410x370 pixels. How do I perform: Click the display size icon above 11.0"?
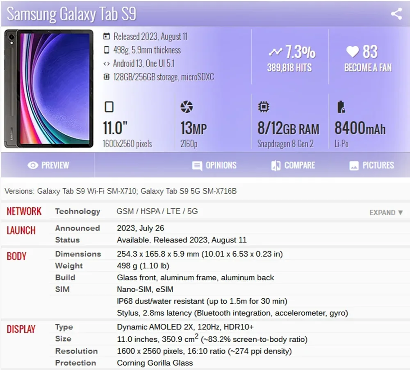(109, 107)
